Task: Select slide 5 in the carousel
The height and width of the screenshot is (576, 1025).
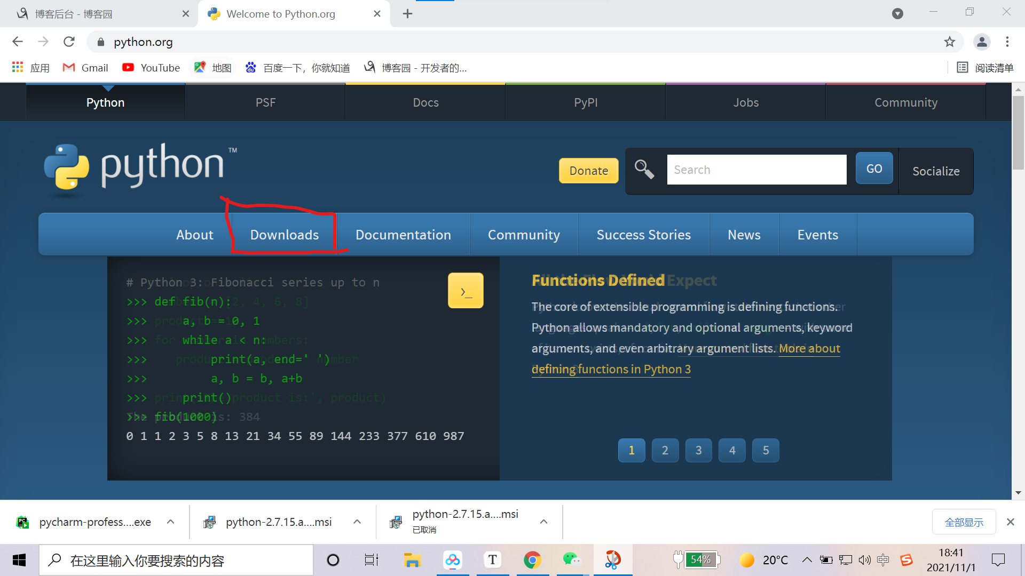Action: point(766,451)
